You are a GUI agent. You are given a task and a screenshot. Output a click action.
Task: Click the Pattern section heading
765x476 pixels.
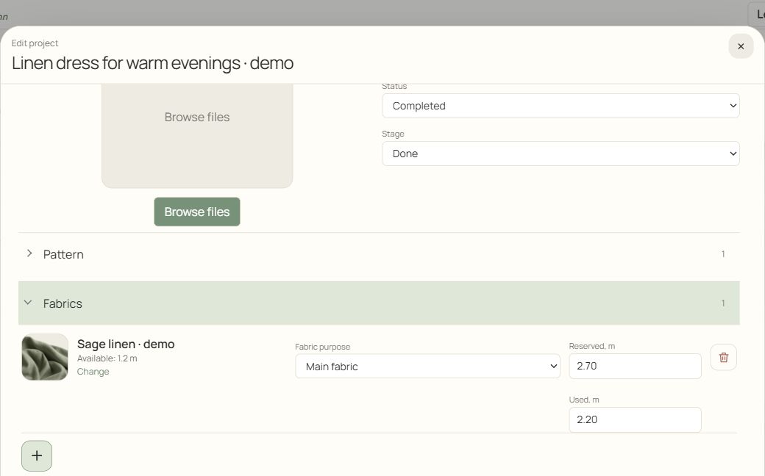[63, 254]
